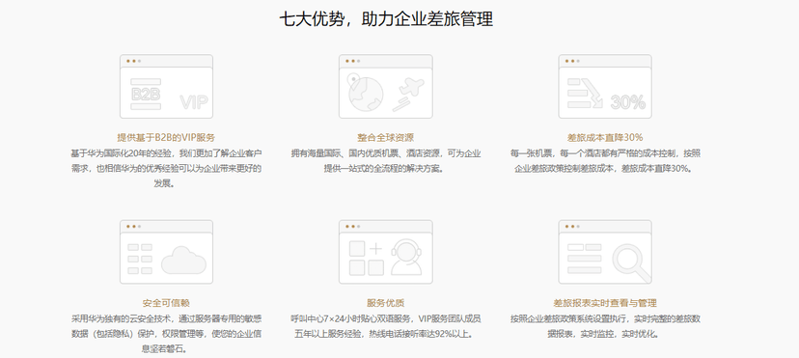Click the description starting 拥有海量国际、国内优质机票
The image size is (799, 358).
(x=386, y=161)
